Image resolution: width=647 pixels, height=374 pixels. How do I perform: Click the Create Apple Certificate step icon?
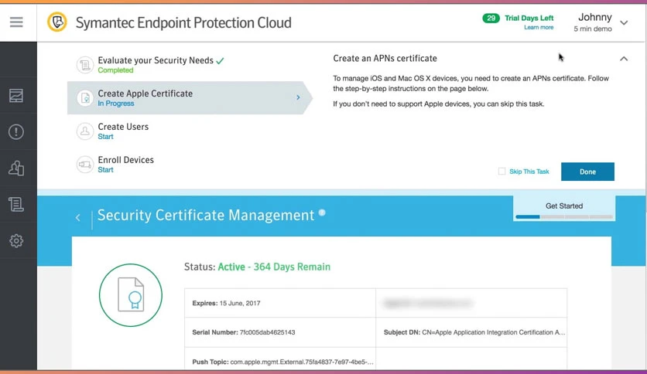85,98
